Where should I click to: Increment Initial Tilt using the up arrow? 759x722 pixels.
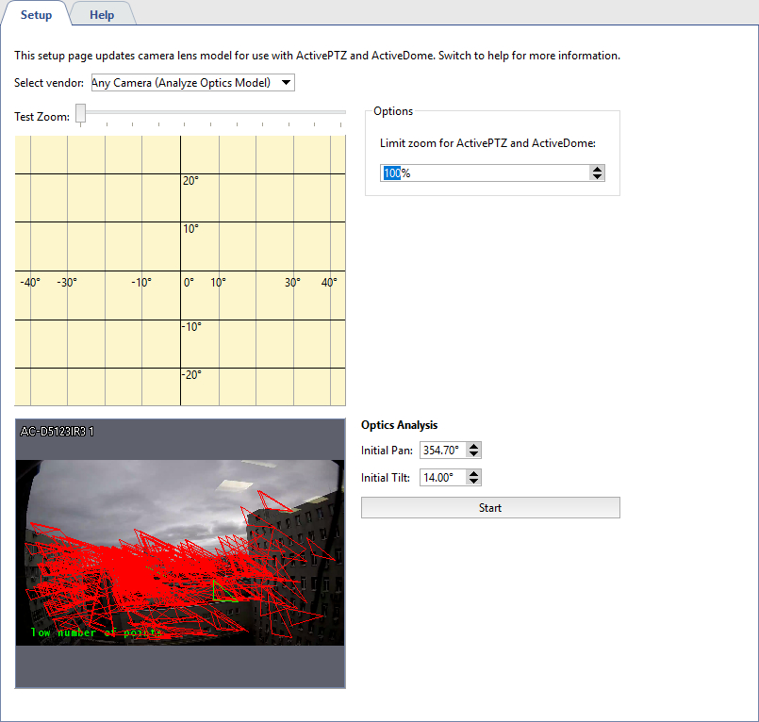tap(474, 474)
